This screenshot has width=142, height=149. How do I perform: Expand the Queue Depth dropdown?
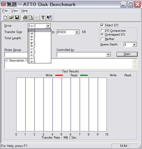(x=134, y=45)
